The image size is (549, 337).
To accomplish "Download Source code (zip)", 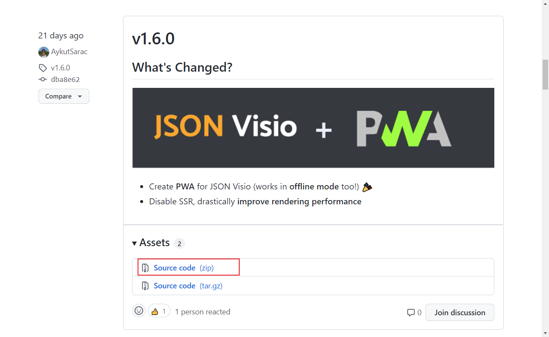I will (x=184, y=268).
